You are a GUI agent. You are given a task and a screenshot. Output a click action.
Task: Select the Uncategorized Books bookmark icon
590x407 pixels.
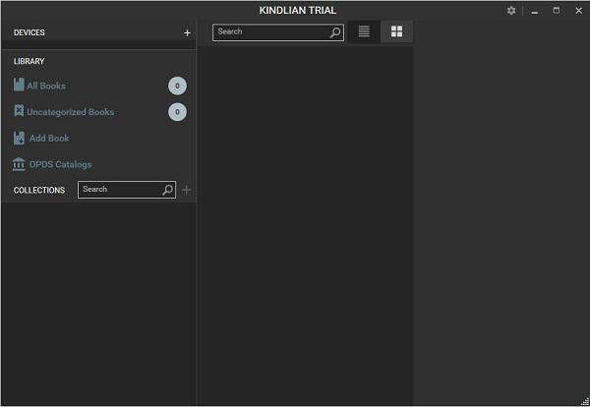19,111
